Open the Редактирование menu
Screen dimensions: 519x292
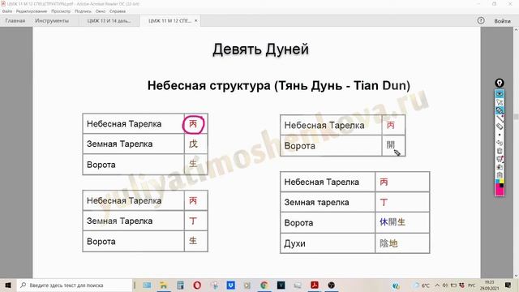[x=32, y=11]
